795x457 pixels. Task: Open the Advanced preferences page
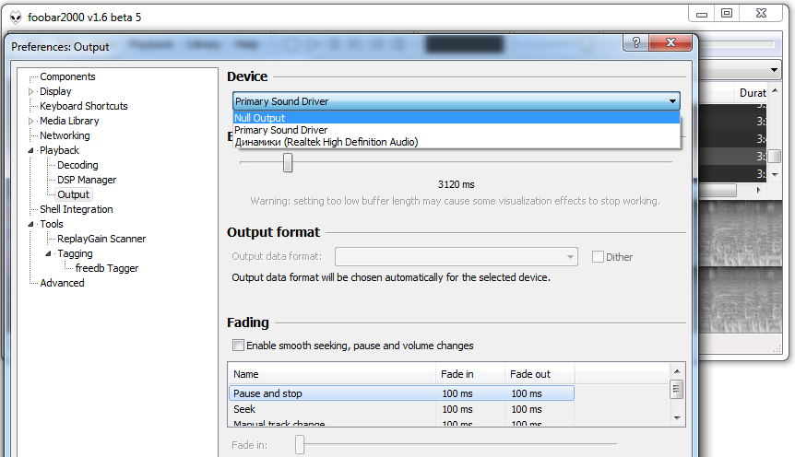tap(62, 283)
